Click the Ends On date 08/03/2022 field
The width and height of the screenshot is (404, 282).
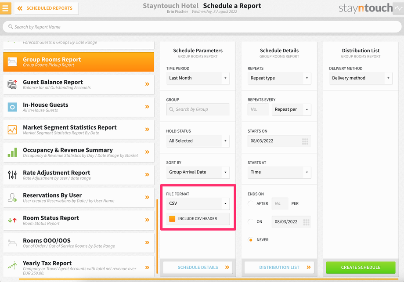291,222
